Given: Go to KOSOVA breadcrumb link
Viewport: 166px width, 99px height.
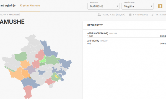Looking at the screenshot, I should click(x=3, y=15).
